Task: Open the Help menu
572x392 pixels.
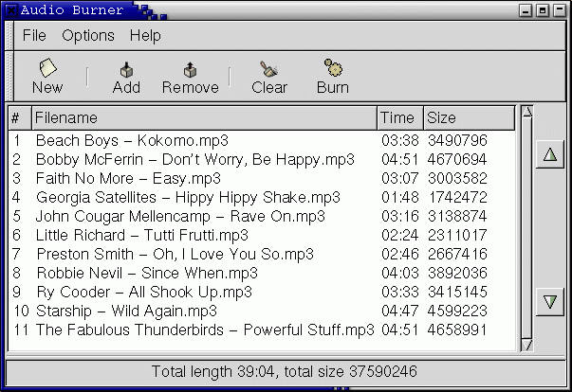Action: (145, 36)
